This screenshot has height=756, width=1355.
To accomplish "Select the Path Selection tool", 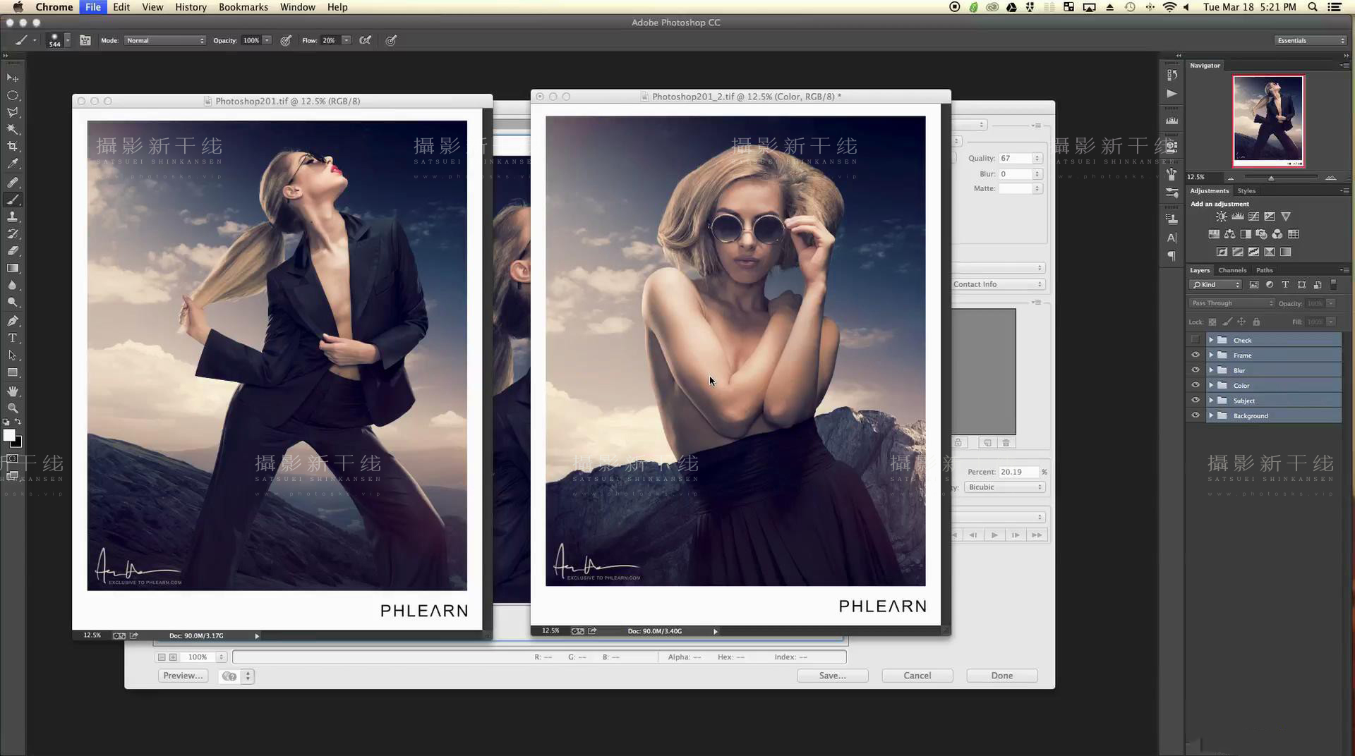I will [13, 355].
